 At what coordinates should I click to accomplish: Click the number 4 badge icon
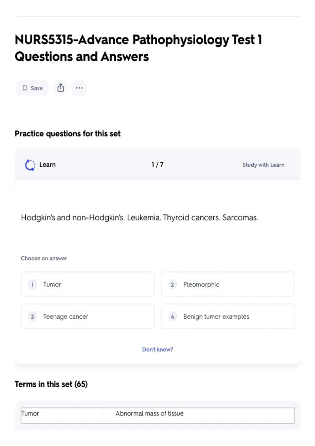[172, 317]
